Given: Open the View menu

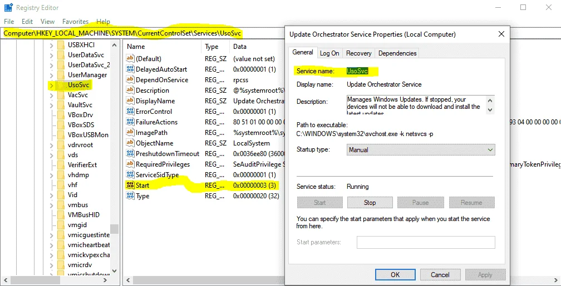Looking at the screenshot, I should (48, 22).
